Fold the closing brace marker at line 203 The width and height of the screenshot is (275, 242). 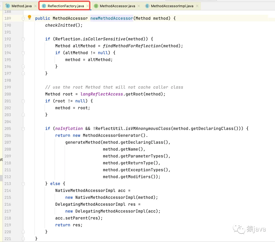point(23,115)
